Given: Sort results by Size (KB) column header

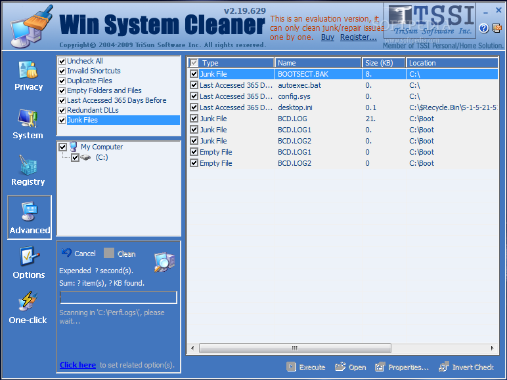Looking at the screenshot, I should [384, 63].
